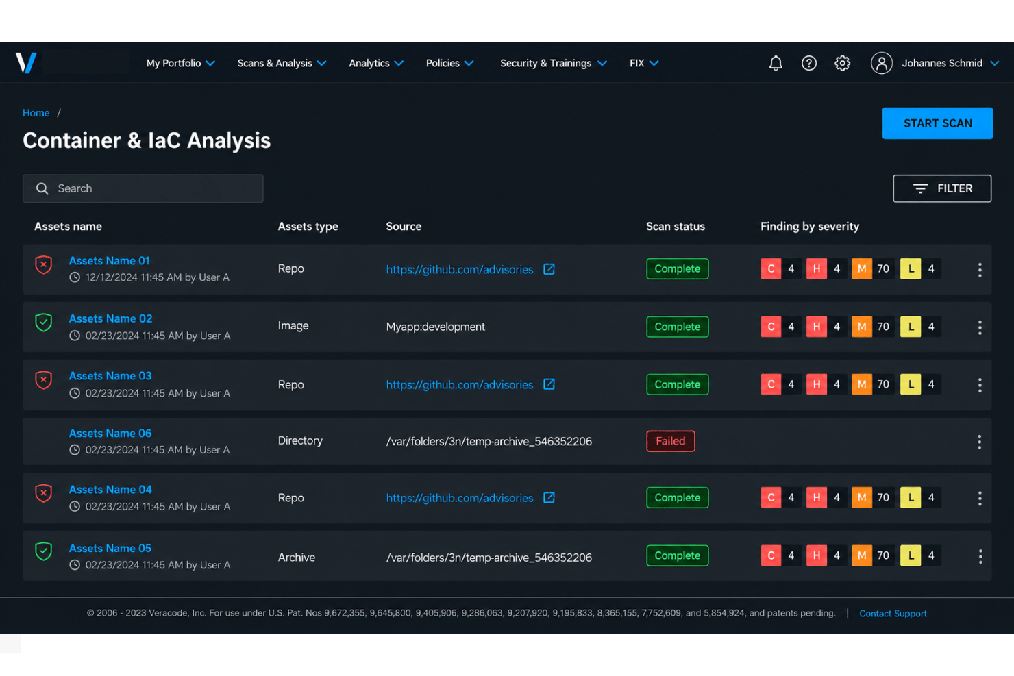Click the Low severity badge for Assets Name 04

911,497
